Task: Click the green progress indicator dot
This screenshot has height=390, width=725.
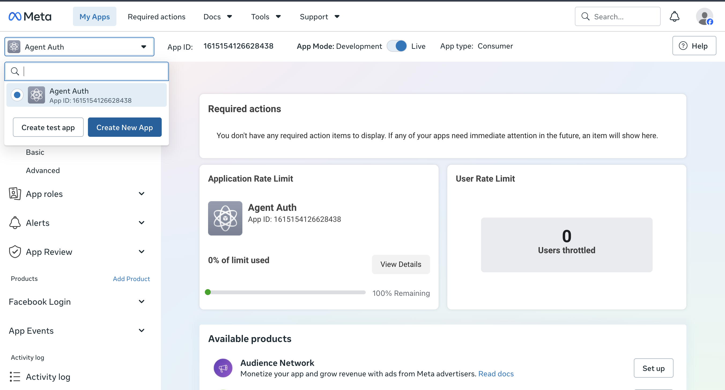Action: [x=208, y=292]
